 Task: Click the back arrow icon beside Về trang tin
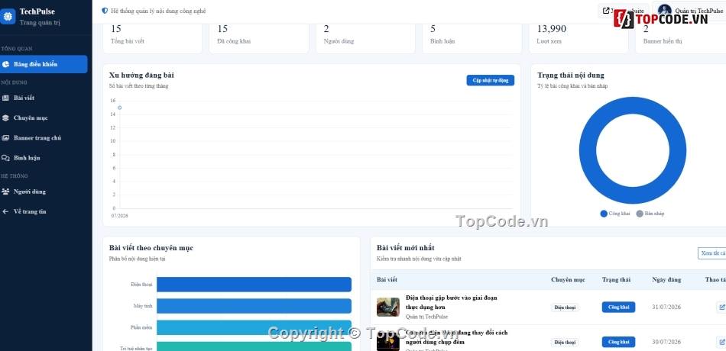(5, 211)
